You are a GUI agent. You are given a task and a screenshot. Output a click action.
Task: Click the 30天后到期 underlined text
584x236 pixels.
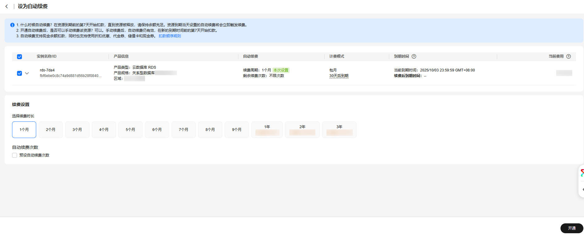[339, 76]
